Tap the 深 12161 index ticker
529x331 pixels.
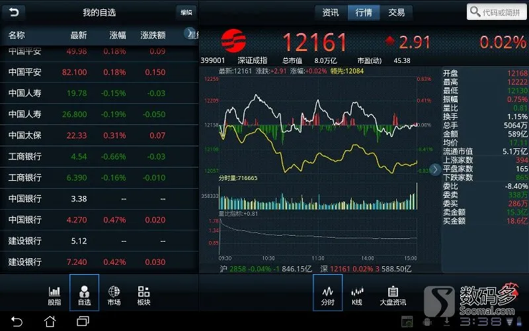click(x=366, y=269)
